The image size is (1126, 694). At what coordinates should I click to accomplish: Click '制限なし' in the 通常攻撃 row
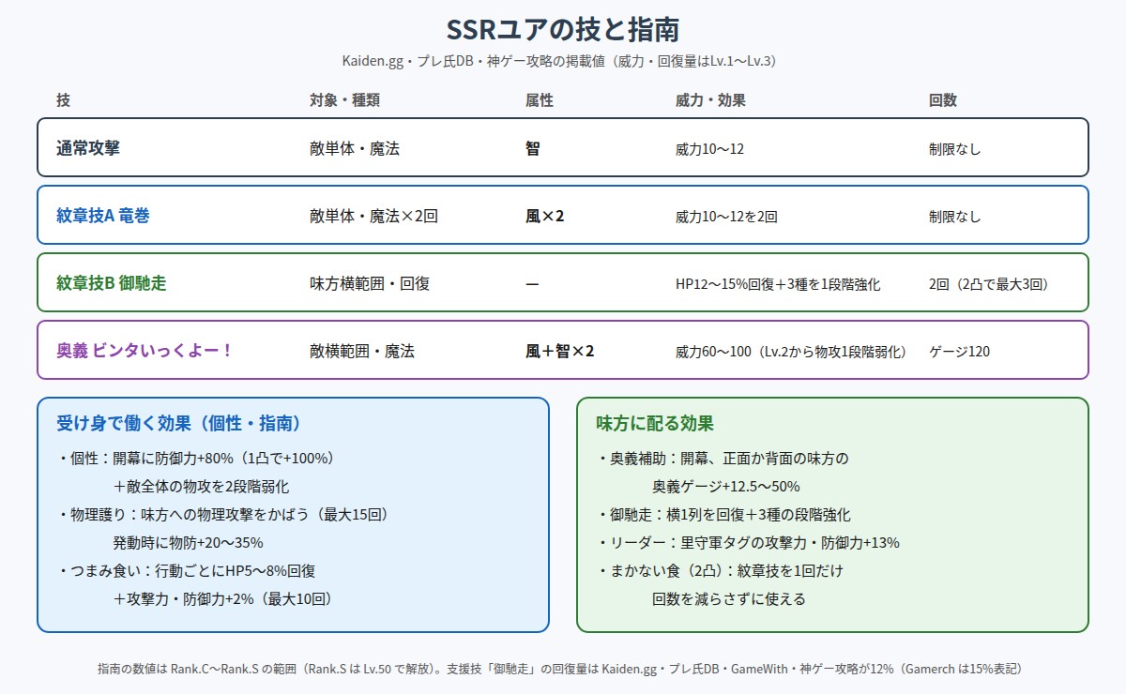[x=954, y=148]
